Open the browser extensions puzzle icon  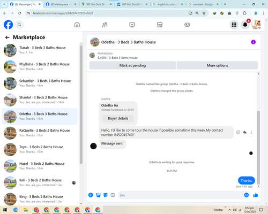click(x=244, y=13)
